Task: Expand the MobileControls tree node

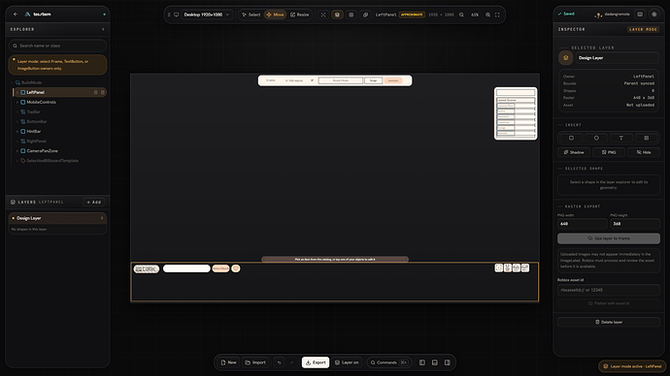Action: 17,103
